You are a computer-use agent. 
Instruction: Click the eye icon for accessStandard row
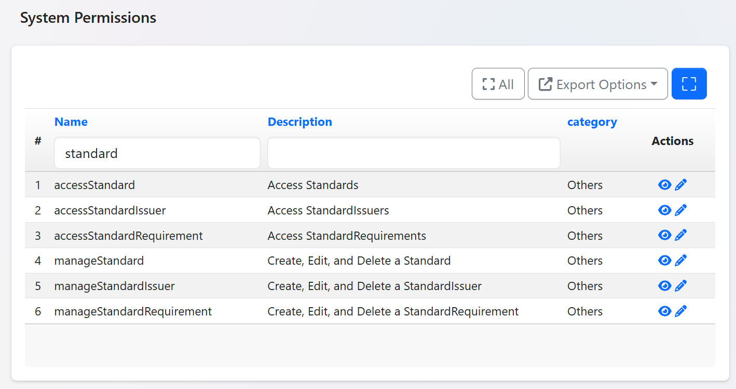tap(664, 185)
